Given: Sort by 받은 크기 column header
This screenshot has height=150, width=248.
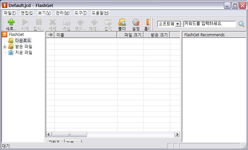Looking at the screenshot, I should pyautogui.click(x=157, y=35).
